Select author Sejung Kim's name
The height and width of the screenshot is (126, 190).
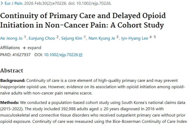click(71, 38)
